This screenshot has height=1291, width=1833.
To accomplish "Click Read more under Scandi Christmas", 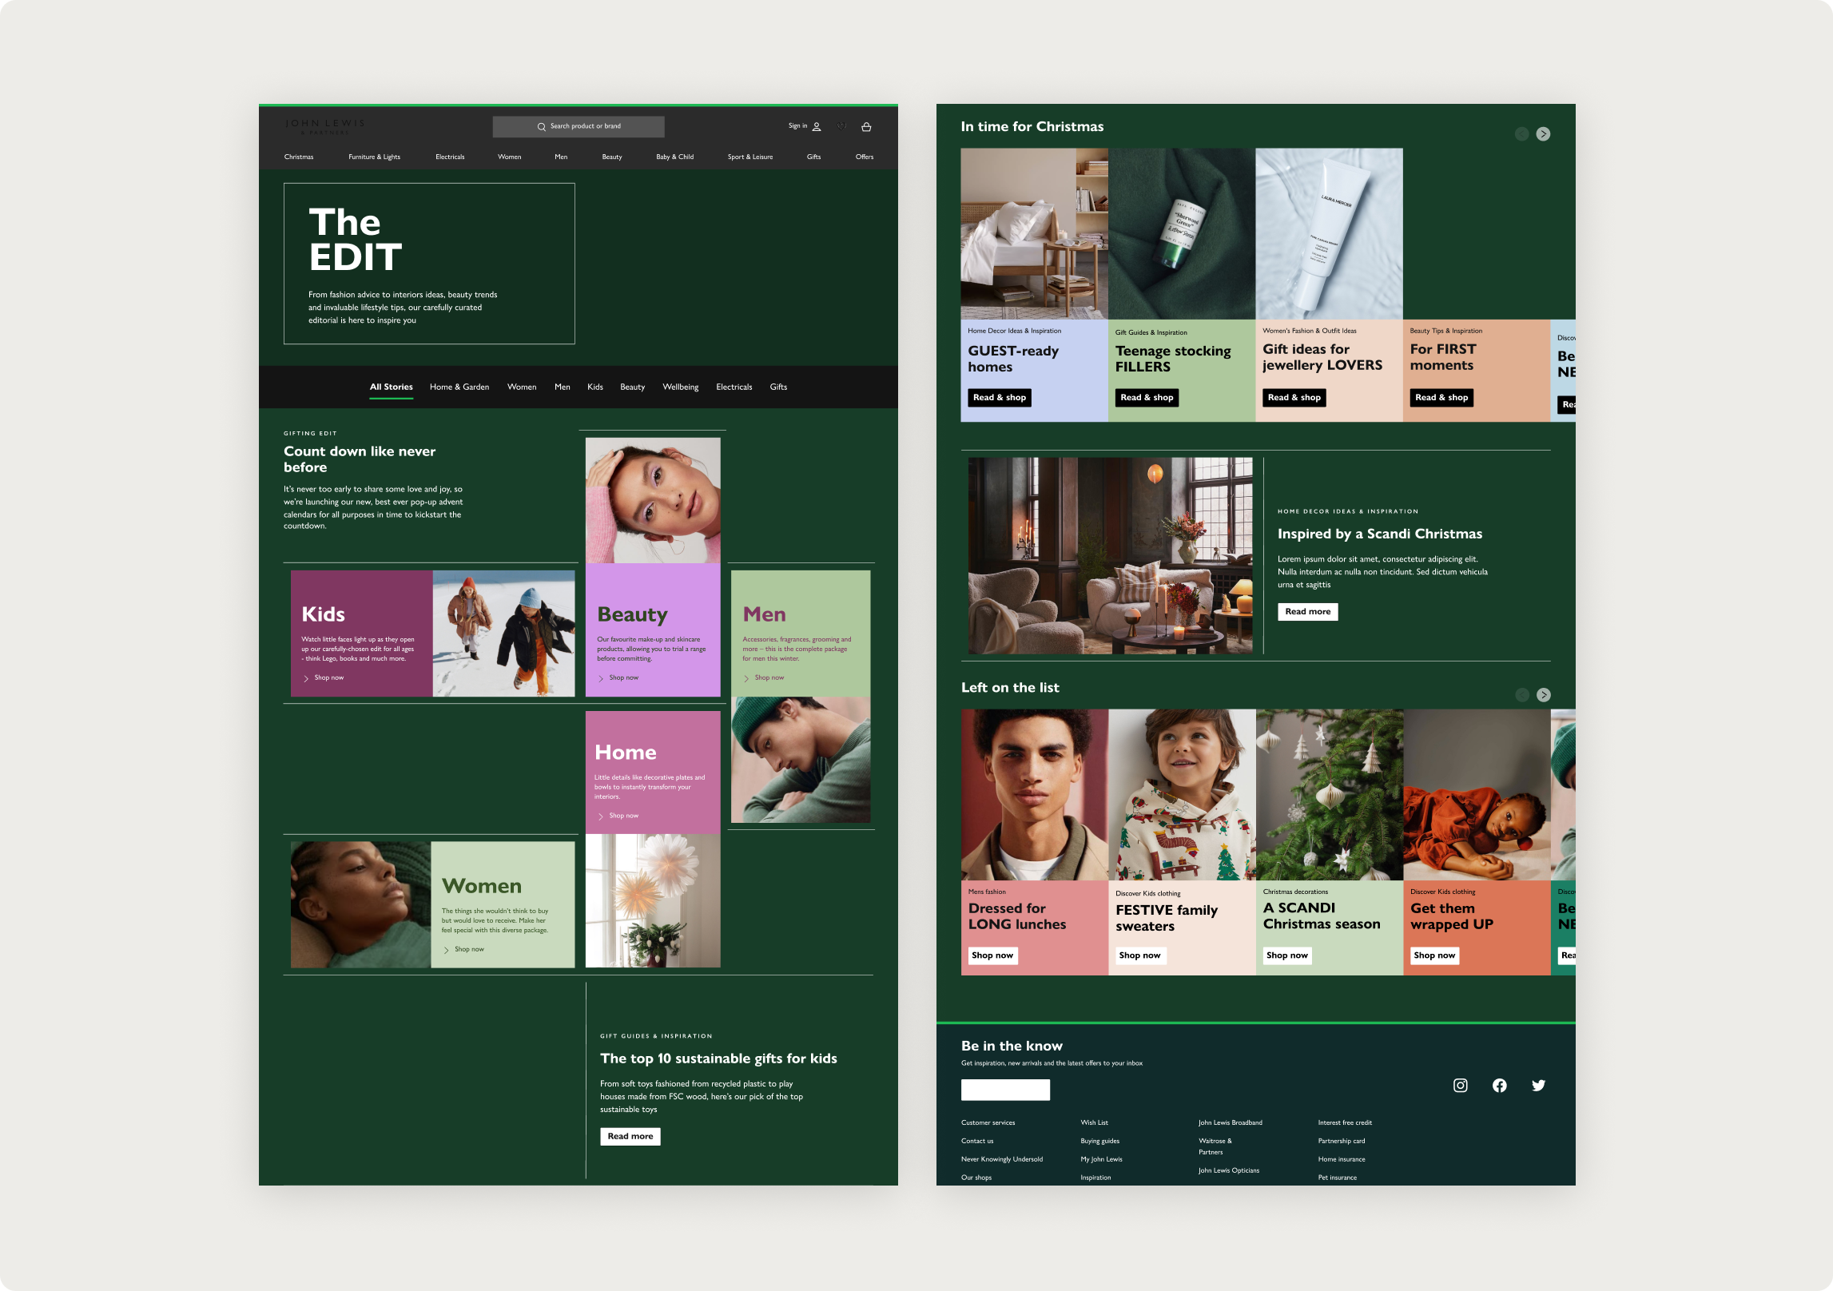I will click(1307, 611).
